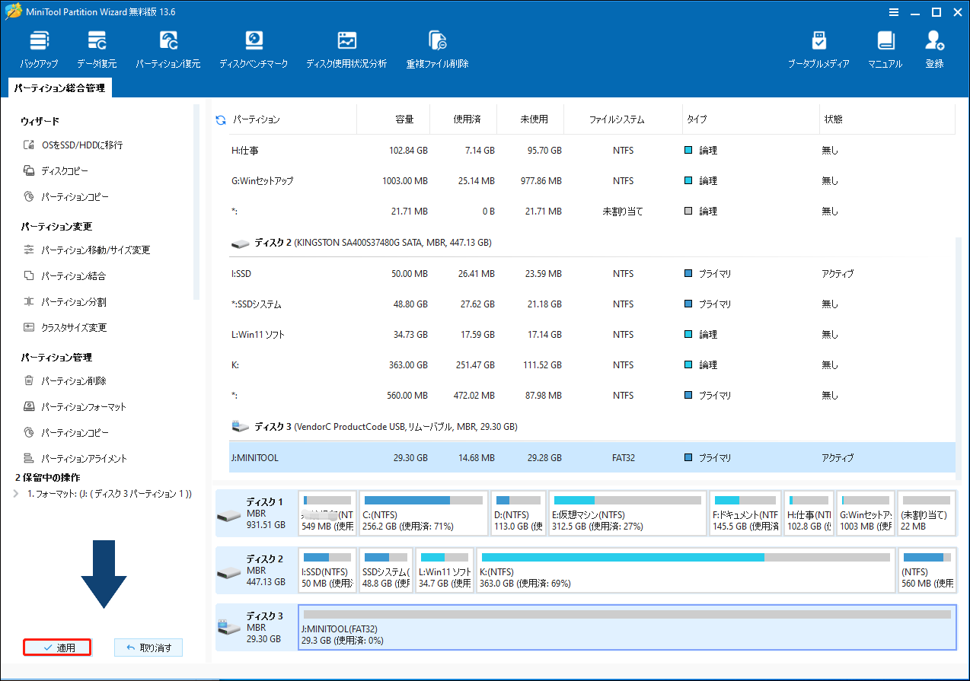970x681 pixels.
Task: Choose パーティションフォーマット action
Action: point(75,407)
